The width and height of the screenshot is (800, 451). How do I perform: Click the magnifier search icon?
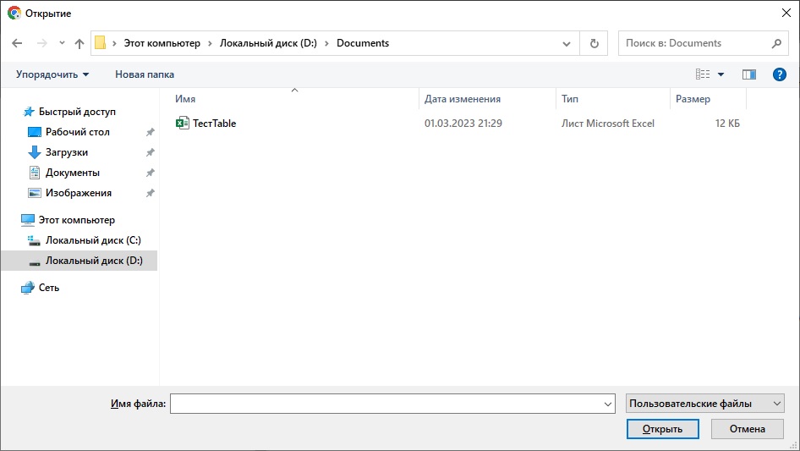point(776,43)
